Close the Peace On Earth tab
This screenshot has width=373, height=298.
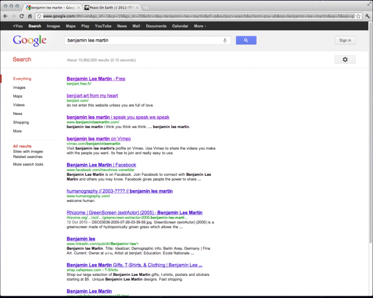click(137, 8)
